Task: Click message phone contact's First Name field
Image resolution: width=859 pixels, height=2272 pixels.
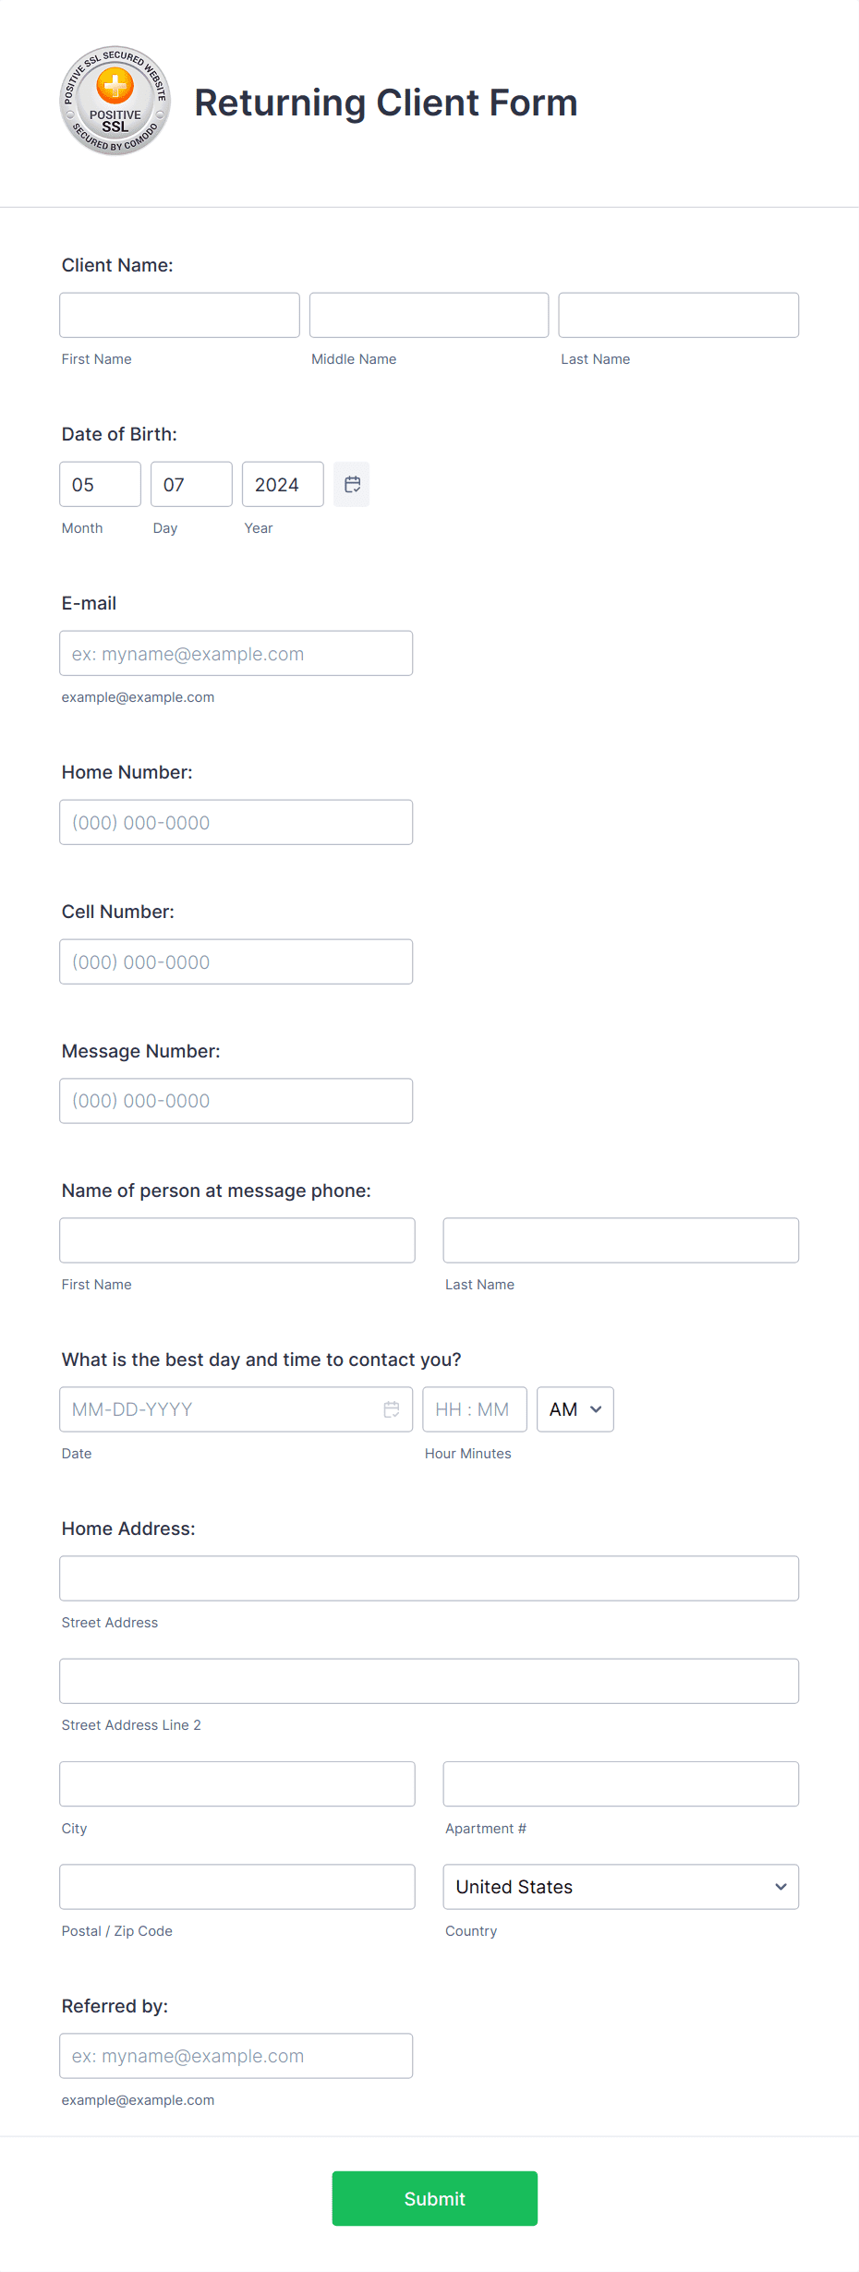Action: (x=236, y=1239)
